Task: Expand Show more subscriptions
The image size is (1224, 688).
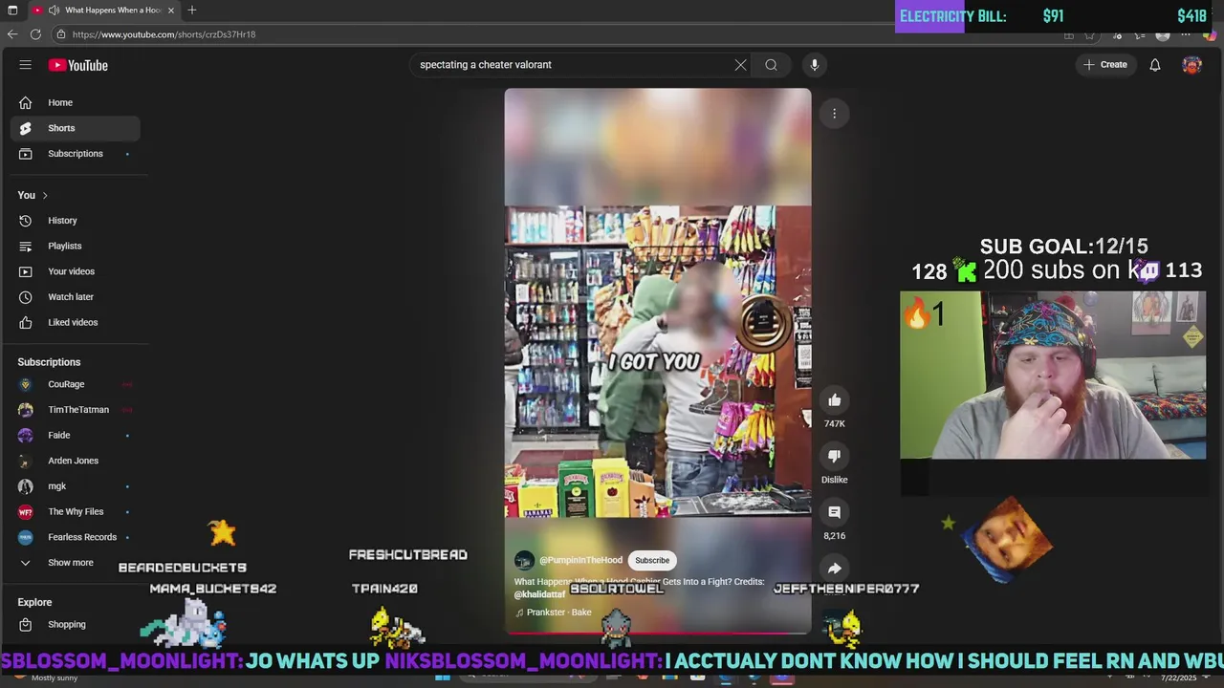Action: (76, 563)
